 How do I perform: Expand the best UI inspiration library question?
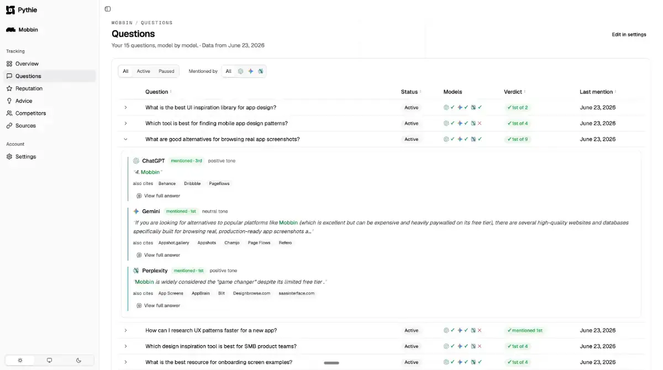(x=125, y=108)
